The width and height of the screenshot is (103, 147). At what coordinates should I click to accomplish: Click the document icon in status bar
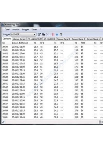tap(100, 122)
